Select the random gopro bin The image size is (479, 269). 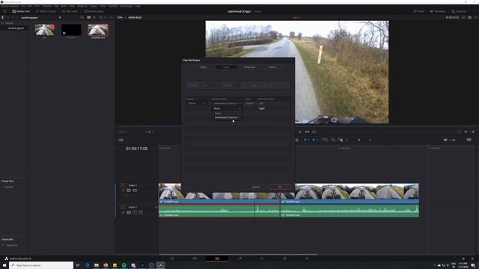coord(15,28)
